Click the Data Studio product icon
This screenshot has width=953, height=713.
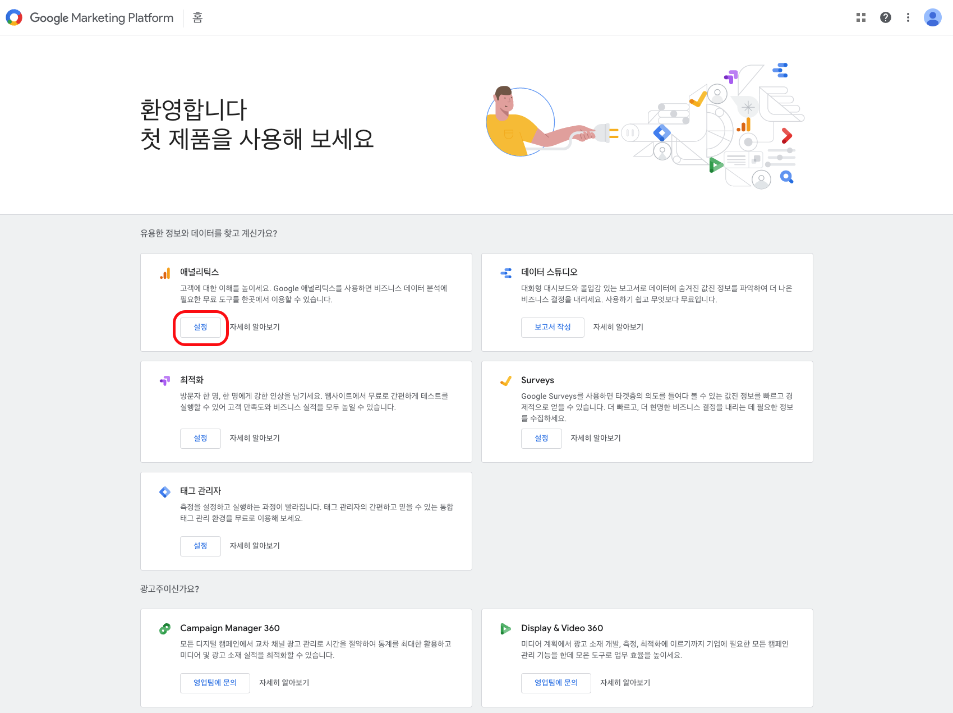coord(506,273)
